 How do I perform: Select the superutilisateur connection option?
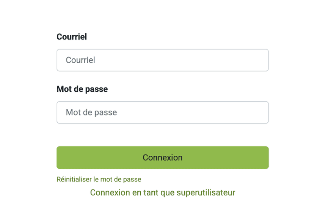pos(162,192)
